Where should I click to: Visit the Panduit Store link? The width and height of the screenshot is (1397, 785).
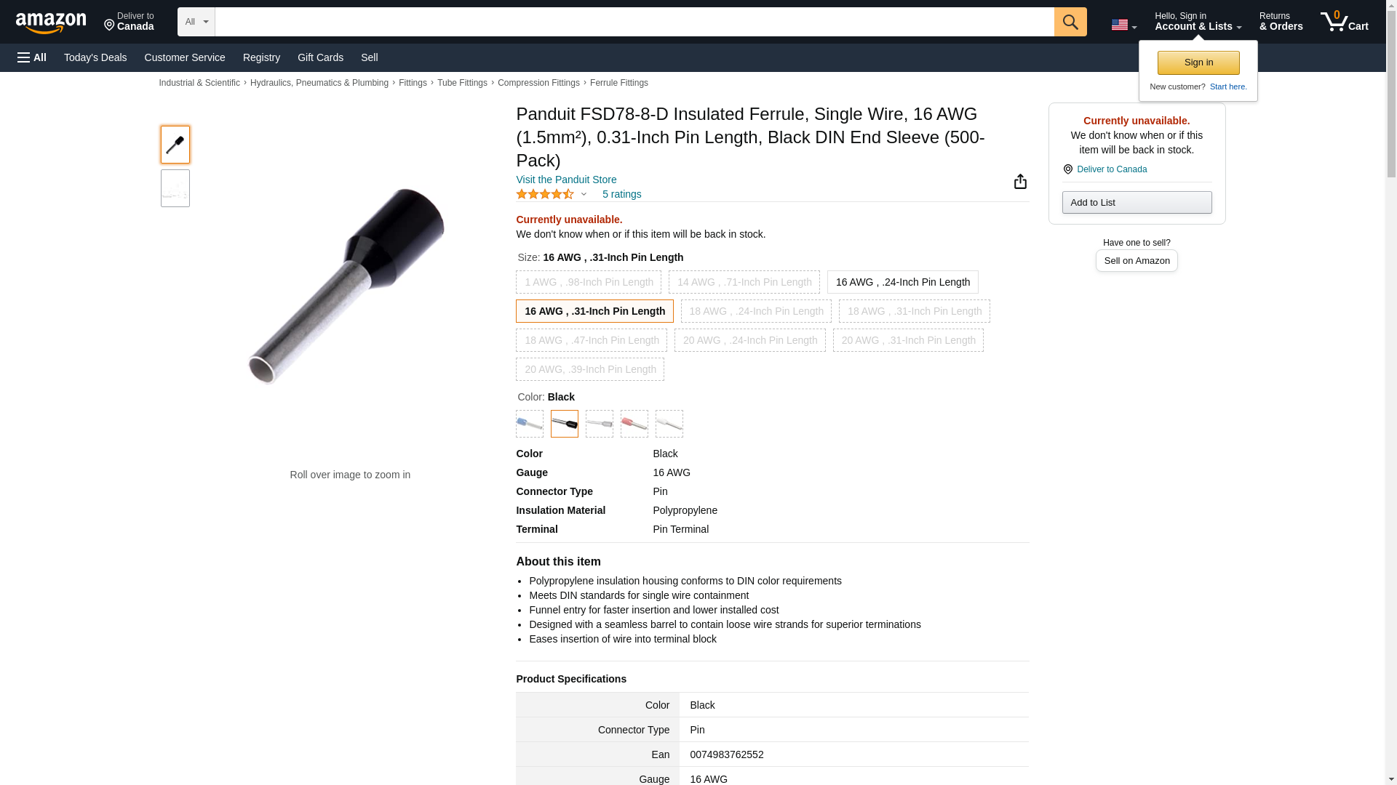point(566,180)
